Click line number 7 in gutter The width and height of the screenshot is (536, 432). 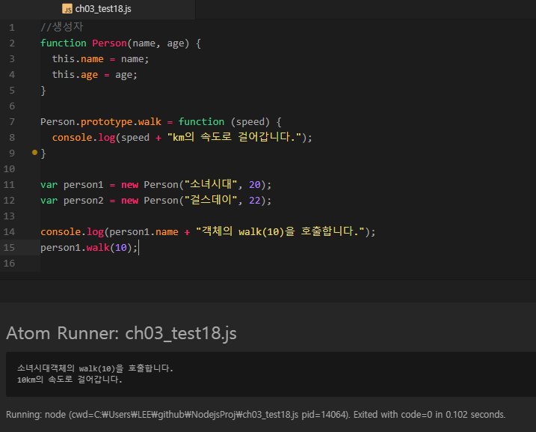pos(12,122)
